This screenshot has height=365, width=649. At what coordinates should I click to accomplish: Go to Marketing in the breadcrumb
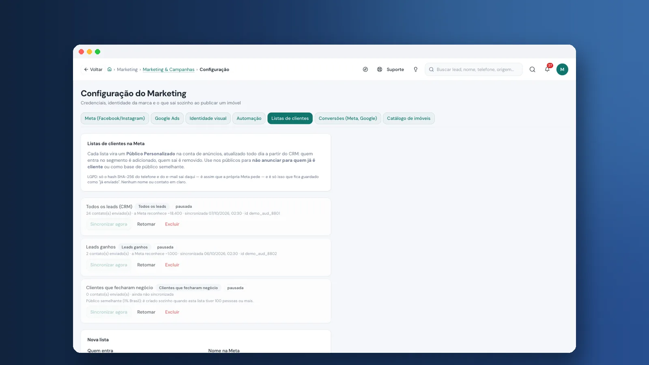[x=127, y=69]
